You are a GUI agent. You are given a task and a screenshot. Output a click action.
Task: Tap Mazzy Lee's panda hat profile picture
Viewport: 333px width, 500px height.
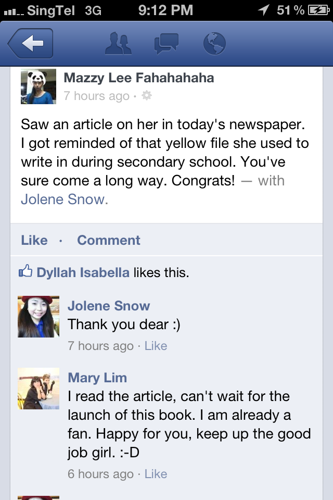coord(39,86)
